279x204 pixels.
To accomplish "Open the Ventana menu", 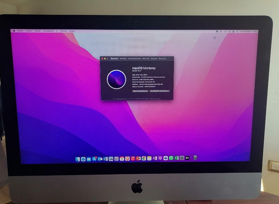I will pyautogui.click(x=64, y=31).
